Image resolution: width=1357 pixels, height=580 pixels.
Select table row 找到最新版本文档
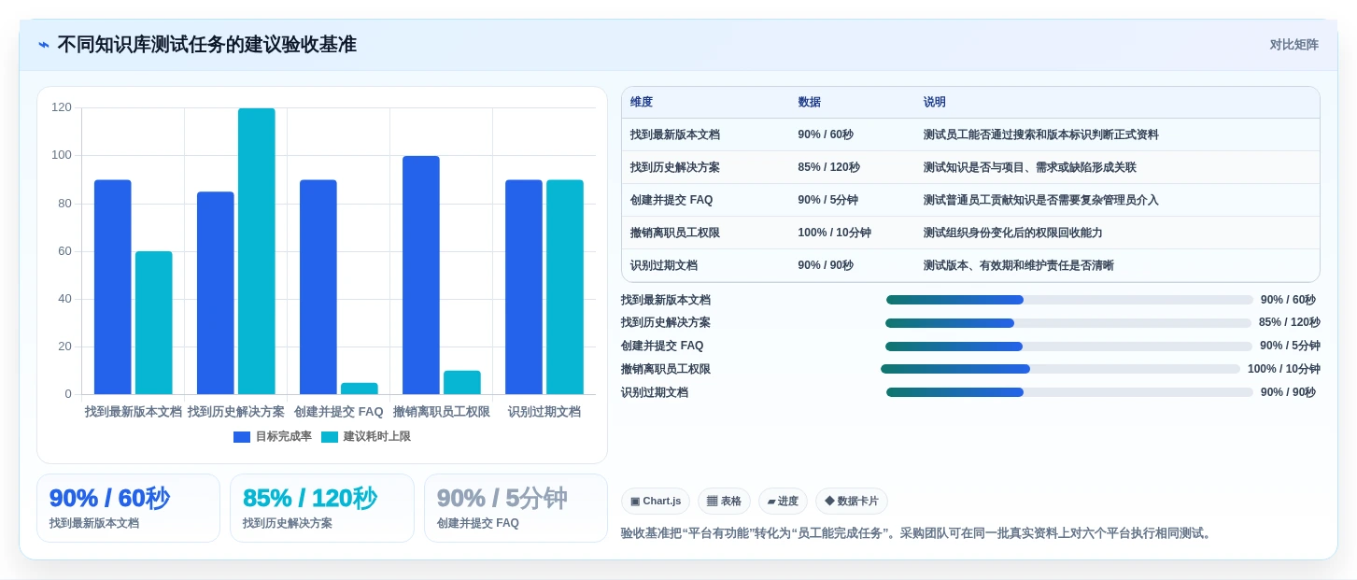point(970,134)
